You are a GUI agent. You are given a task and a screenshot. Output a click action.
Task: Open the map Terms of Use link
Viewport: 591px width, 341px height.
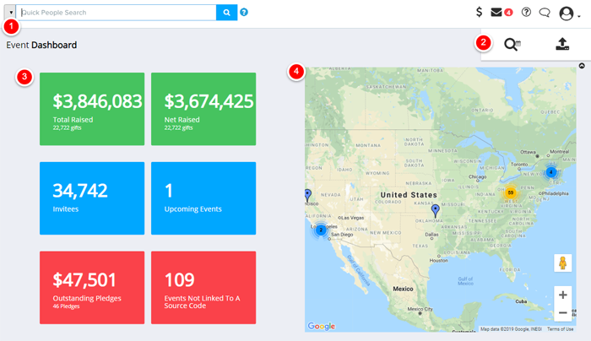[x=560, y=329]
